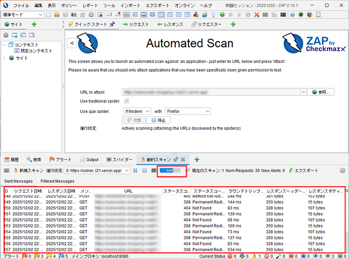Click the pin icon on クイックスタート tab

[112, 24]
